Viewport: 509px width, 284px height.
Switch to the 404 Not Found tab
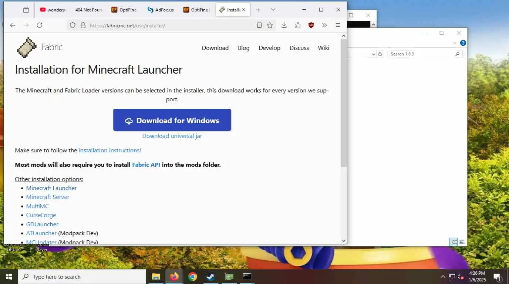click(x=88, y=10)
